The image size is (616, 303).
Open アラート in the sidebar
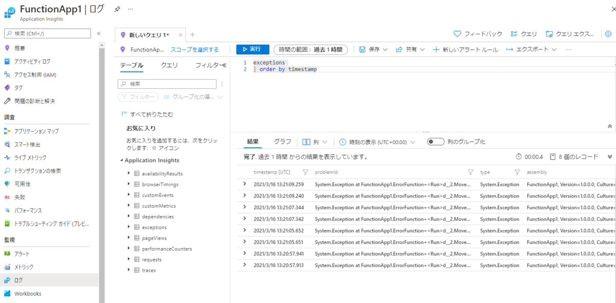(x=22, y=254)
